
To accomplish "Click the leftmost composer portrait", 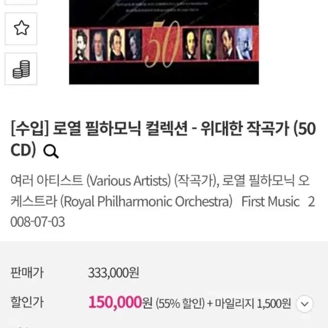I will 80,45.
